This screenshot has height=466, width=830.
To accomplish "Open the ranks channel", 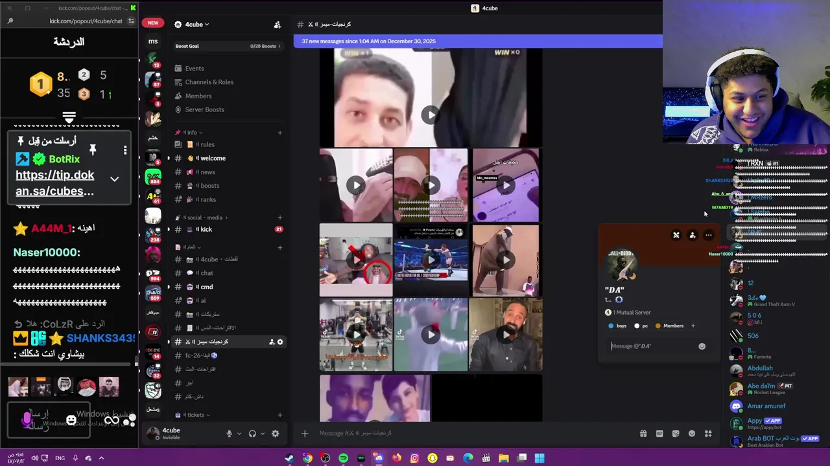I will (x=229, y=199).
